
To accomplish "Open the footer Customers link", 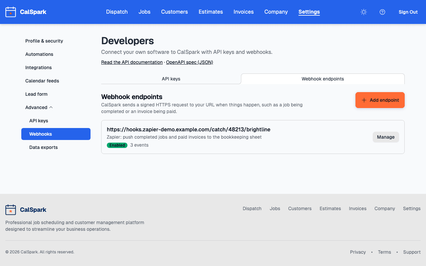I will [300, 208].
